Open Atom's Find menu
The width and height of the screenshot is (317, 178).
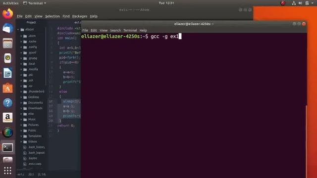pyautogui.click(x=66, y=16)
